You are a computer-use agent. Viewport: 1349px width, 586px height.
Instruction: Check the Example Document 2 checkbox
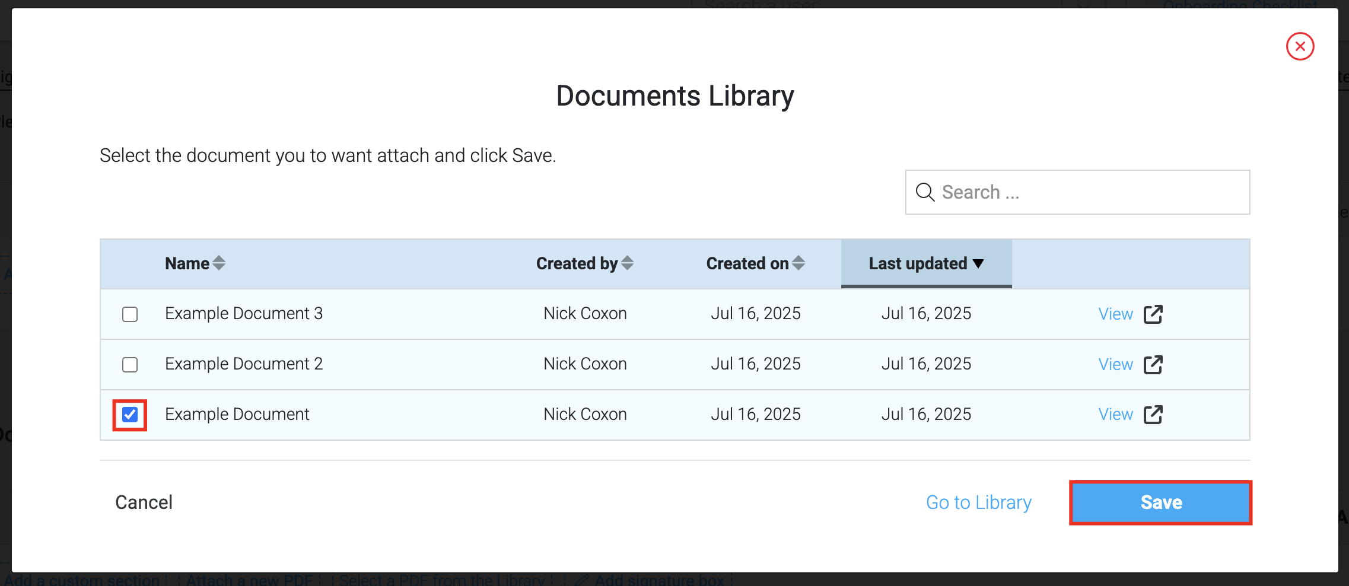tap(130, 364)
